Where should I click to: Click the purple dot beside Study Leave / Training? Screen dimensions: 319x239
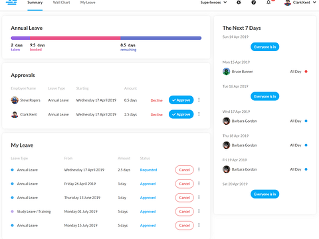coord(12,212)
